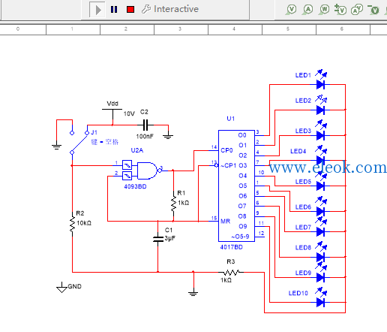Select the LED10 diode symbol
This screenshot has width=387, height=332.
(x=320, y=303)
